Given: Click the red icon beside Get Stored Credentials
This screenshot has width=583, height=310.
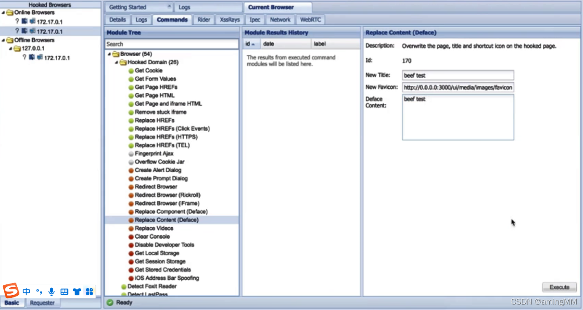Looking at the screenshot, I should (x=131, y=270).
